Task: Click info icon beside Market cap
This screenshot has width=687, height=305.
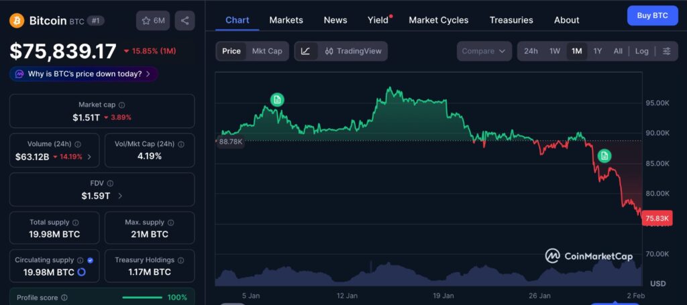Action: (x=122, y=105)
